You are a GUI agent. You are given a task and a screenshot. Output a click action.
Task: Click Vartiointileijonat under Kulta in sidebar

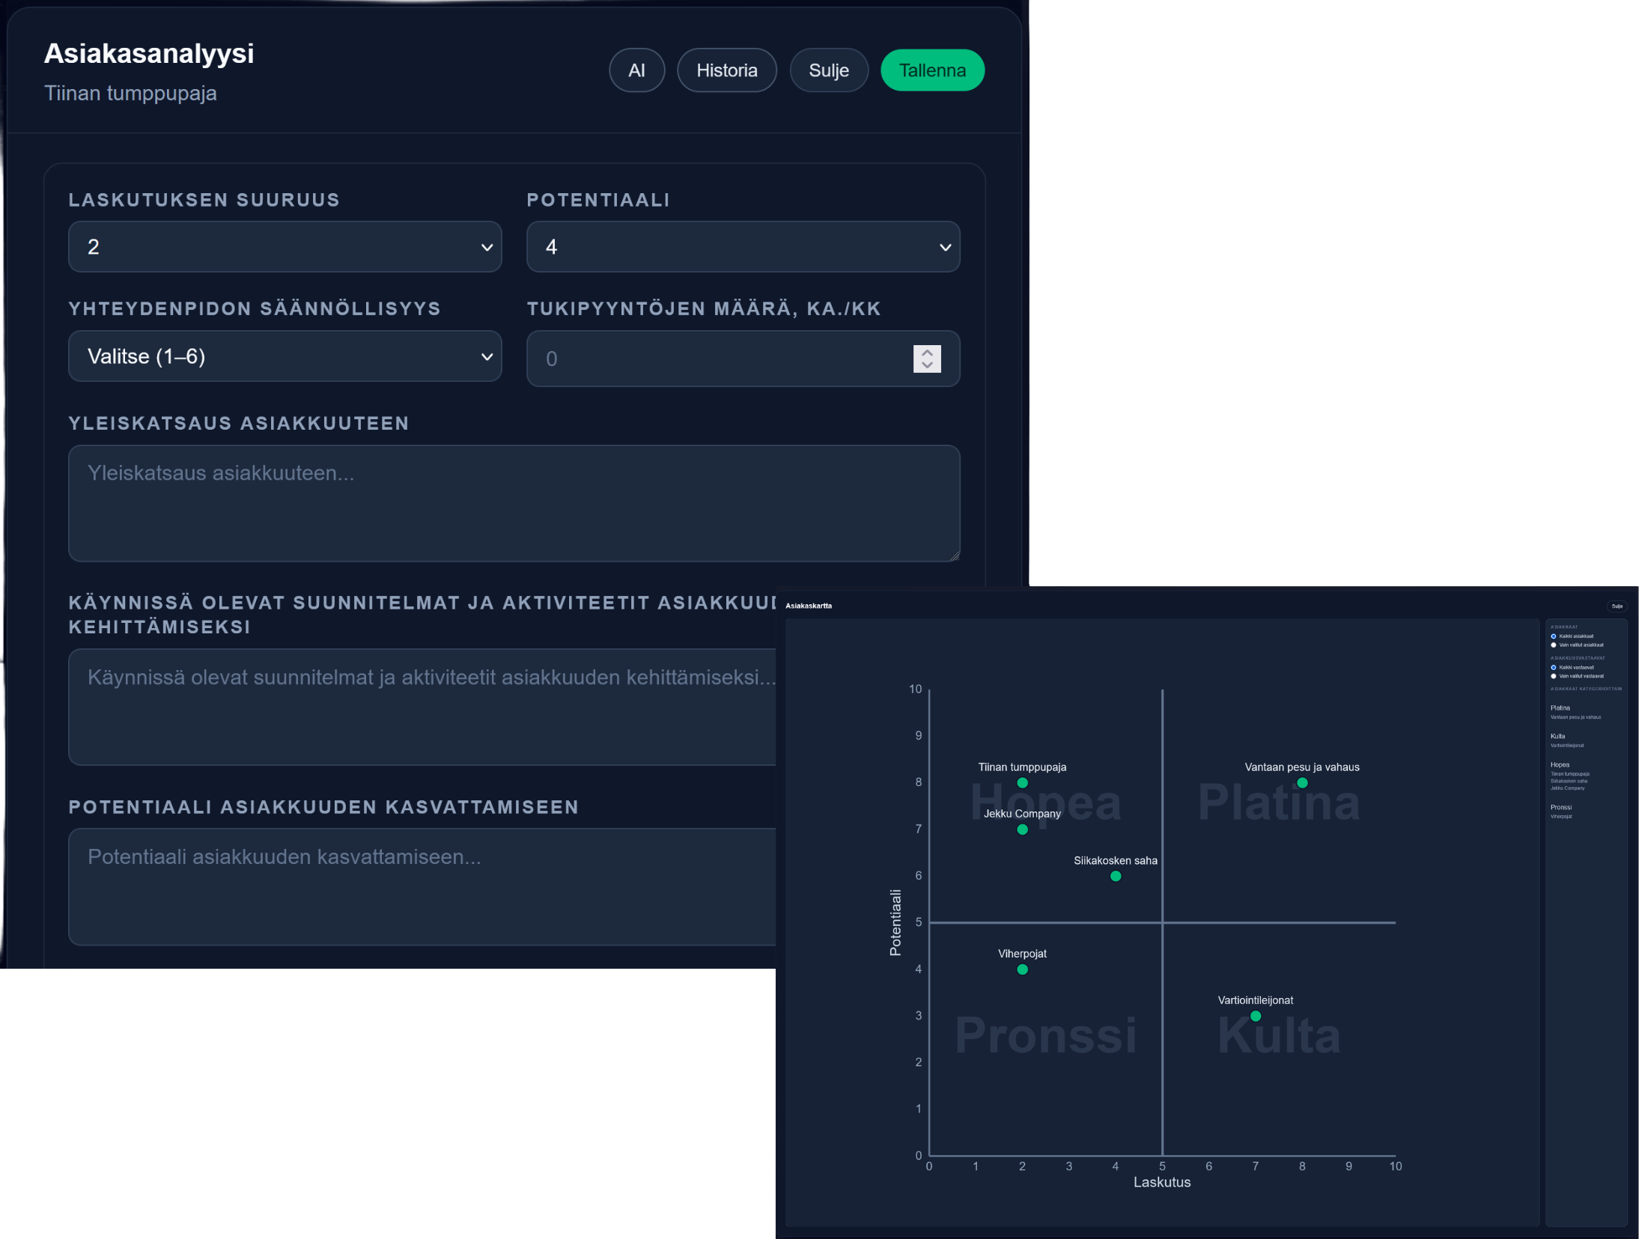tap(1567, 746)
